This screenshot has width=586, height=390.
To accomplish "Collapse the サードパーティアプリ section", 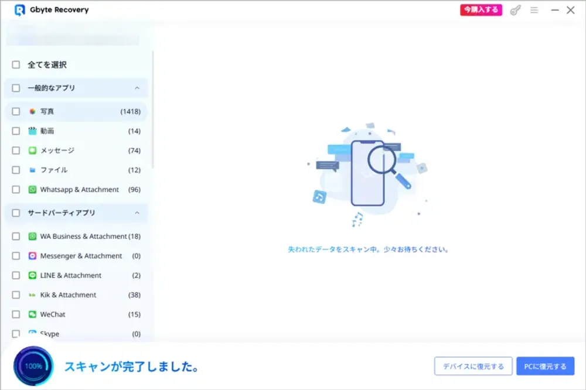I will (137, 213).
